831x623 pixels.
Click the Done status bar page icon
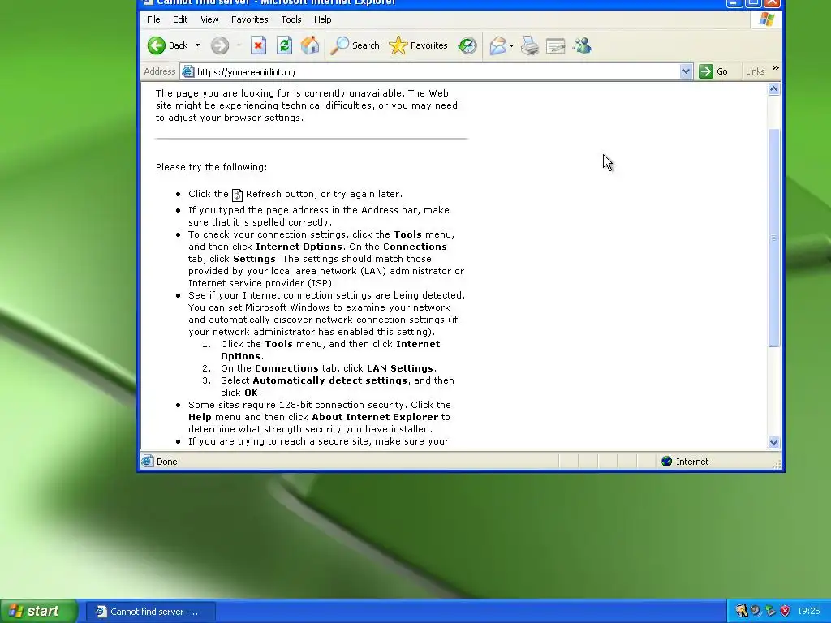point(148,462)
